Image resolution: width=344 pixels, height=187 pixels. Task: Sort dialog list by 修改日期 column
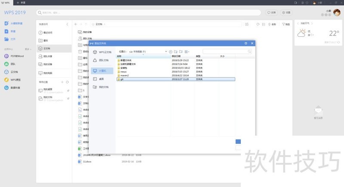pos(183,56)
